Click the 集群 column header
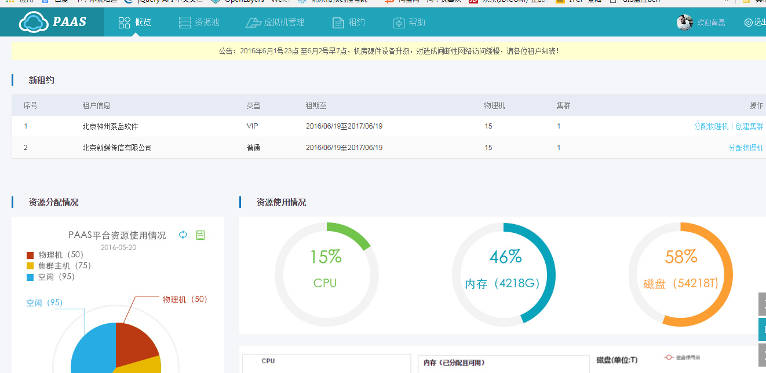This screenshot has height=373, width=766. 564,105
